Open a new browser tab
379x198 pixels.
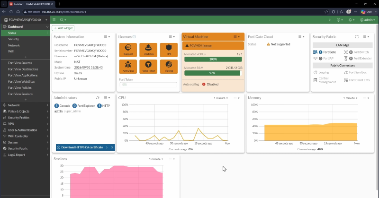point(59,4)
